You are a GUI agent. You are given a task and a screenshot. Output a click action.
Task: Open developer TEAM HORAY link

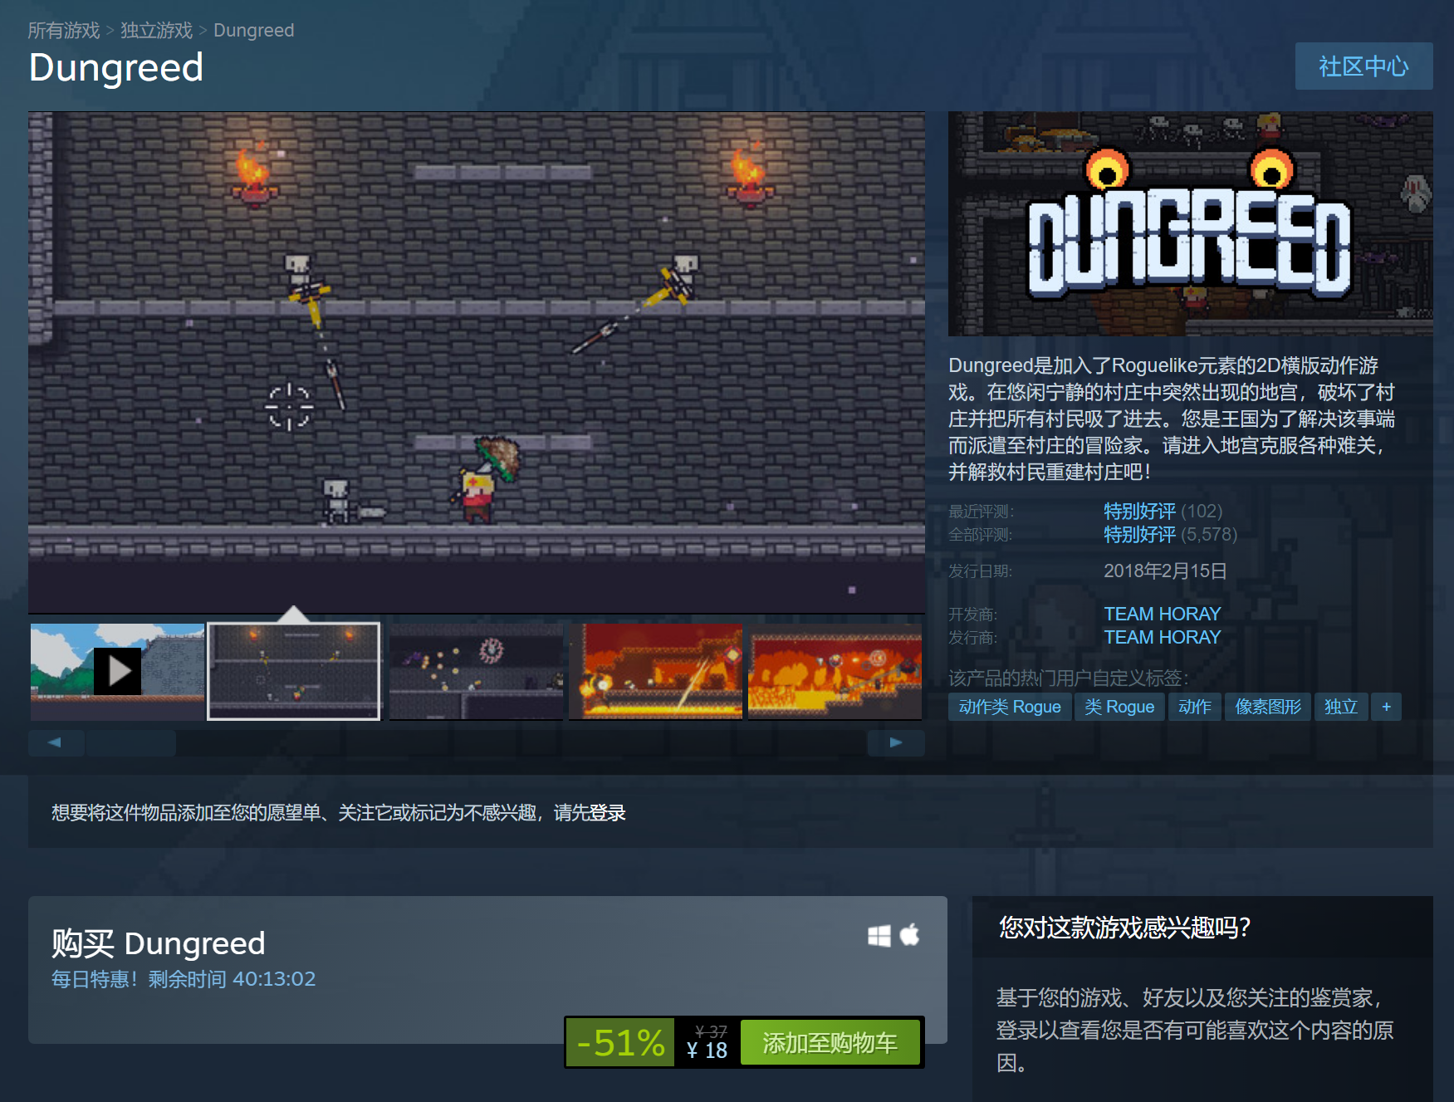[x=1162, y=614]
